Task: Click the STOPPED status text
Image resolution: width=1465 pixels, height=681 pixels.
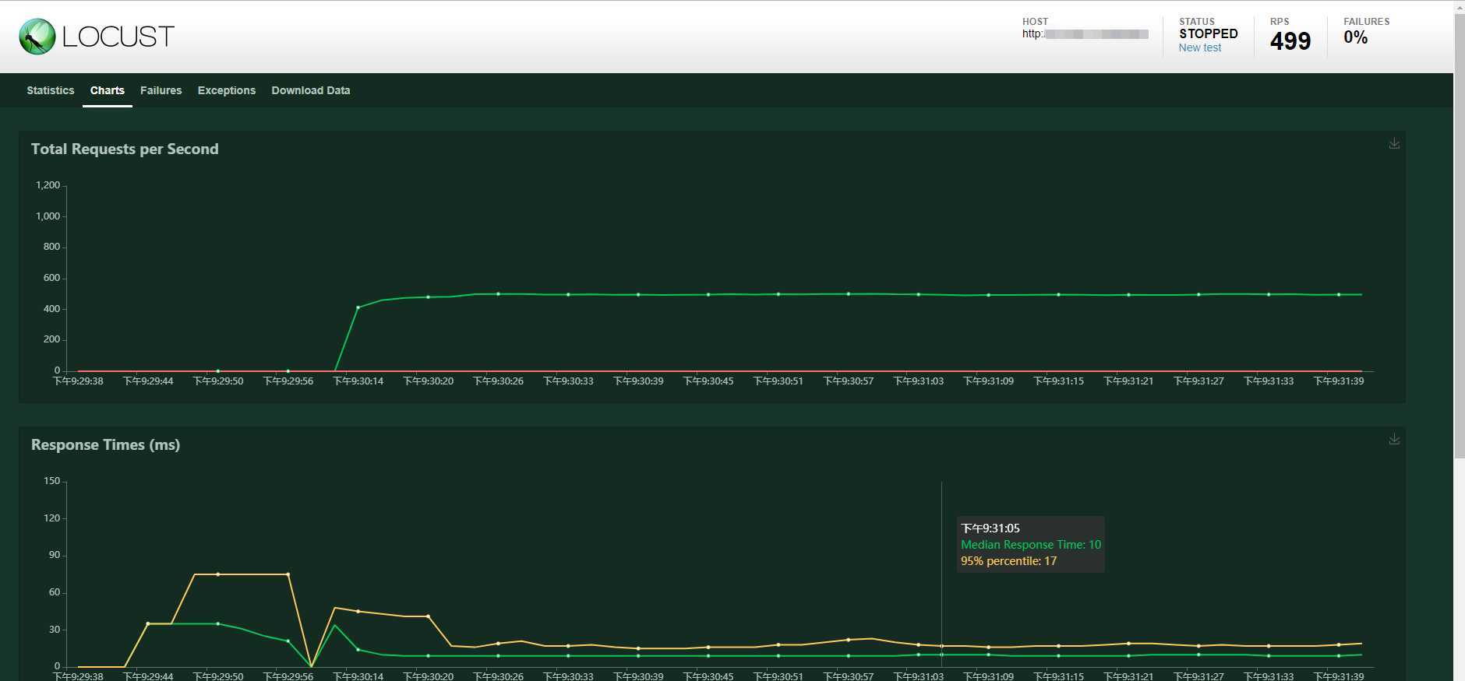Action: 1209,33
